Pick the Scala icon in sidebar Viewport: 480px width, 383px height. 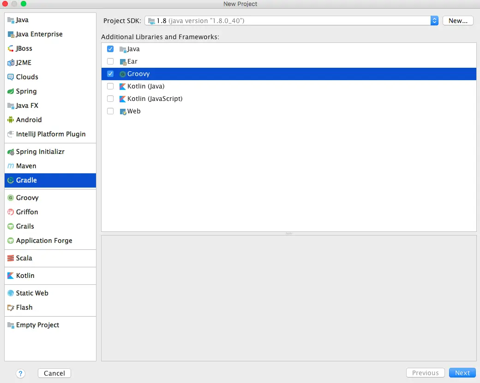click(11, 258)
